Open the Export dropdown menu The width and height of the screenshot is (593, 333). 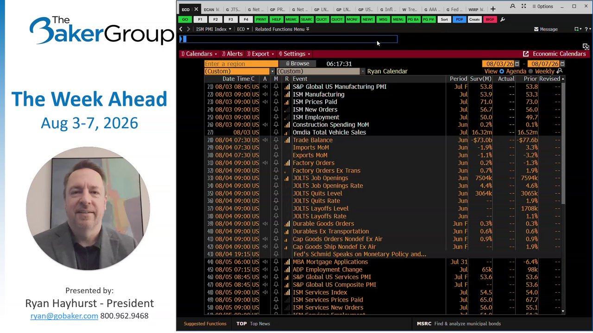(x=260, y=54)
